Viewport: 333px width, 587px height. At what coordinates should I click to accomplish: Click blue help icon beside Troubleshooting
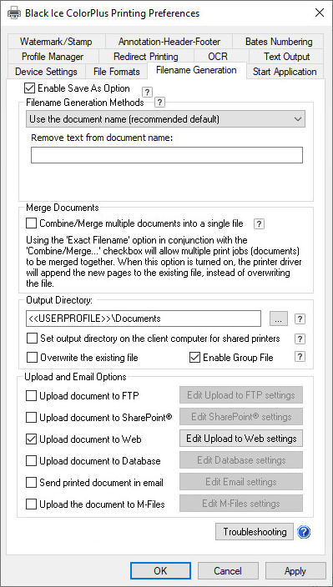pyautogui.click(x=304, y=532)
